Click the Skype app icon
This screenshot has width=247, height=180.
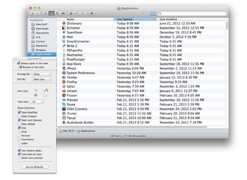coord(64,104)
